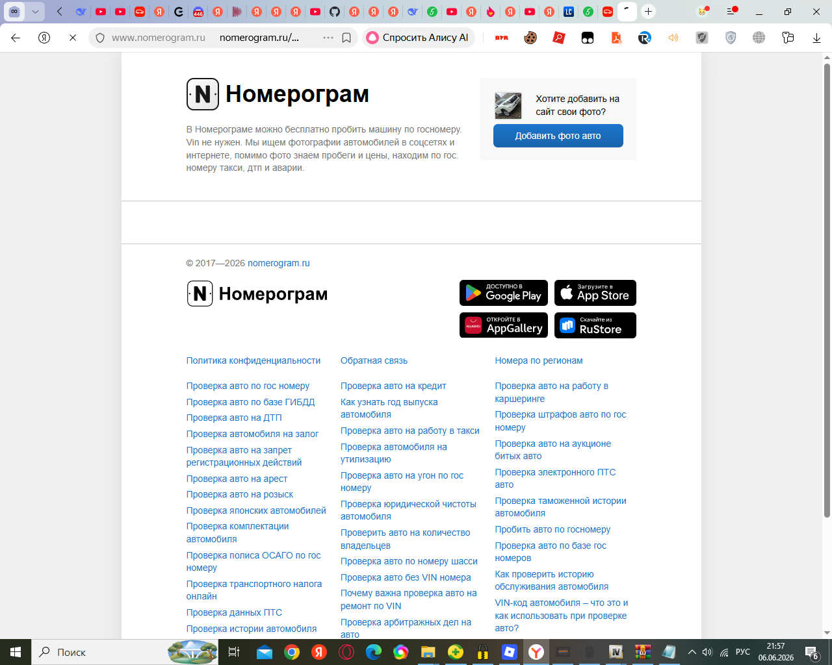Viewport: 832px width, 665px height.
Task: Click the Номерограм logo in the page header
Action: coord(278,94)
